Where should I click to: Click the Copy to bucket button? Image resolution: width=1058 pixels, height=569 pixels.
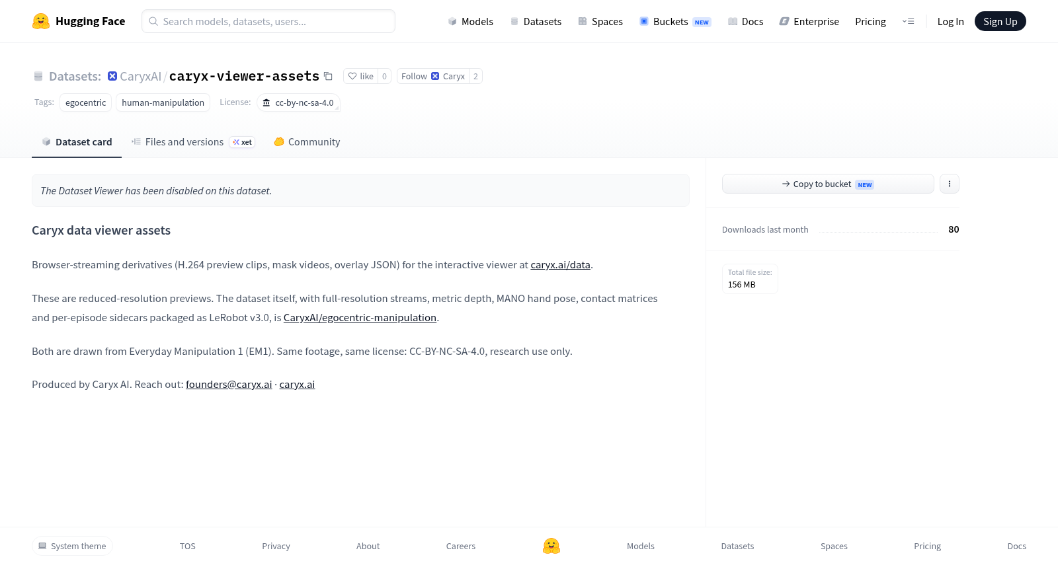click(x=828, y=184)
